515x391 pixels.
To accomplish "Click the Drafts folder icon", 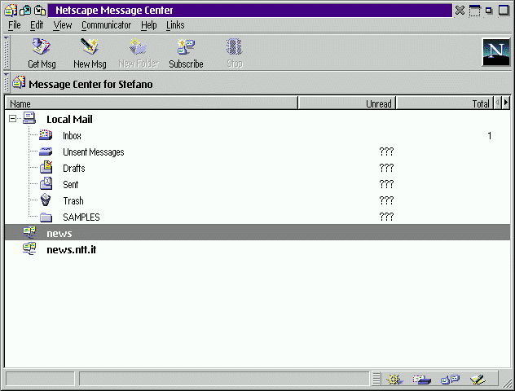I will coord(46,167).
